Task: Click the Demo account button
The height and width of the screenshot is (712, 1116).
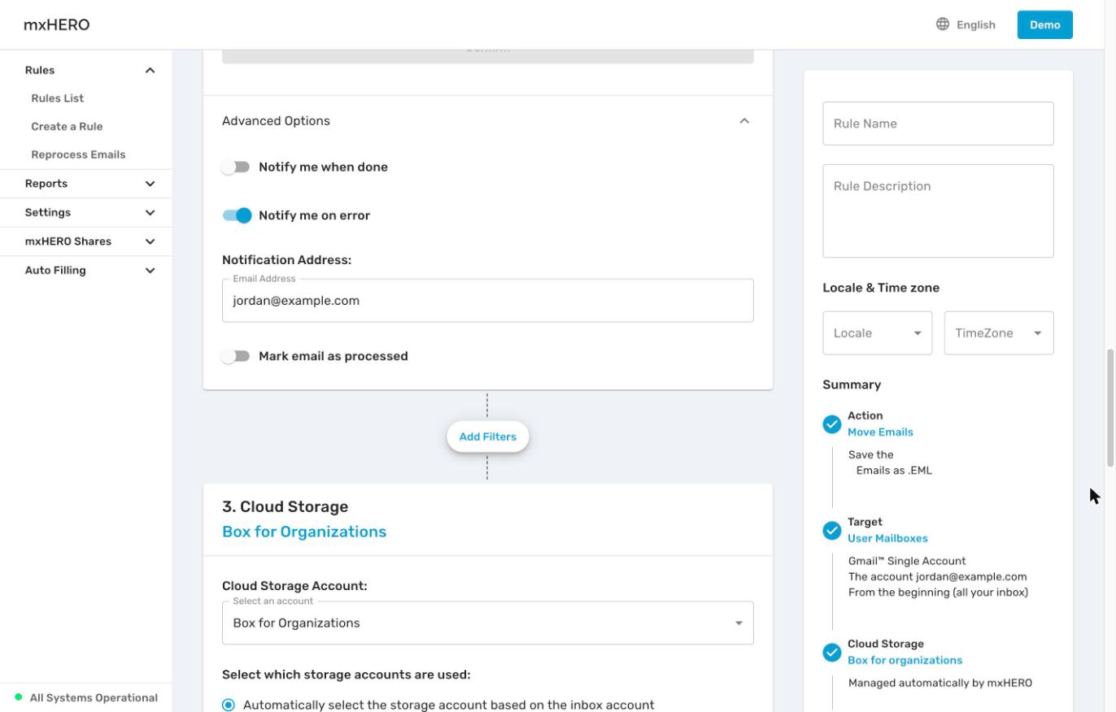Action: click(x=1044, y=24)
